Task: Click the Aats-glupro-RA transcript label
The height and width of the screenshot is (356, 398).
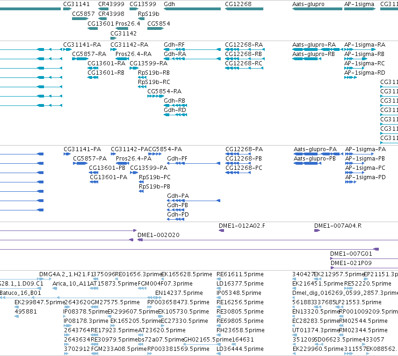Action: click(x=314, y=45)
